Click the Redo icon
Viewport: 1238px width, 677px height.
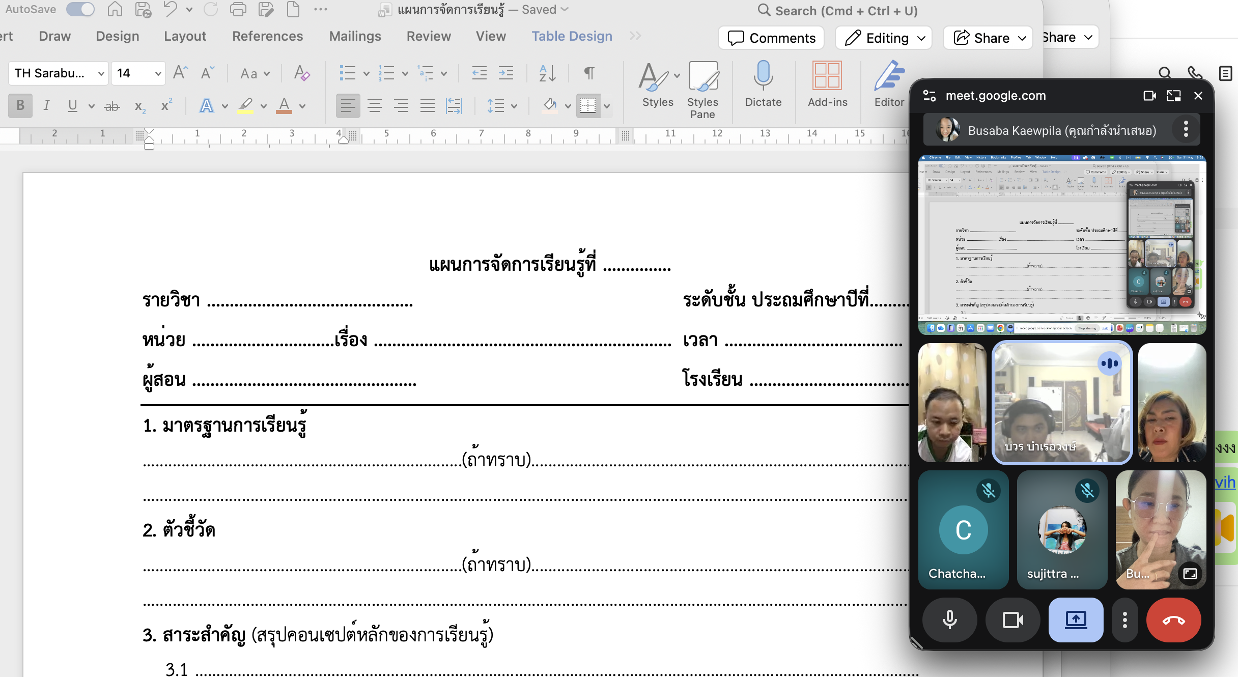[x=210, y=10]
